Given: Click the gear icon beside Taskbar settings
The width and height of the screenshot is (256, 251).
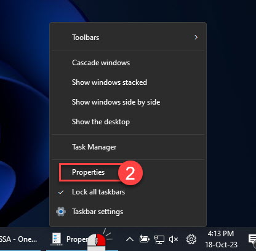Looking at the screenshot, I should (x=61, y=212).
